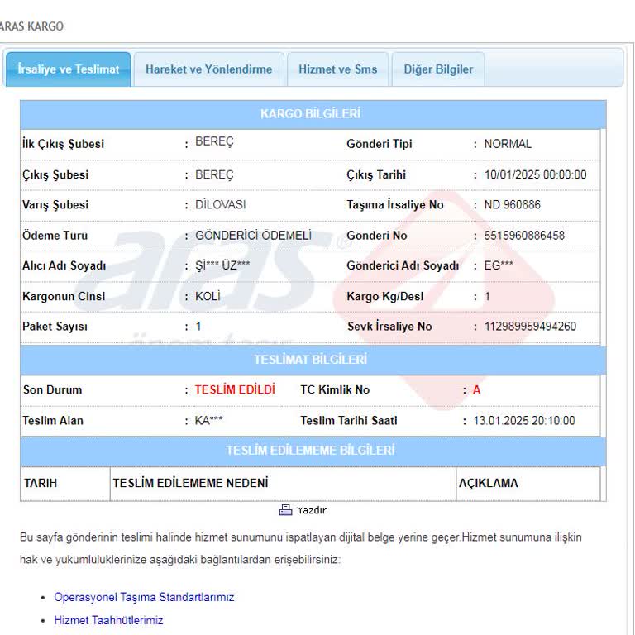Viewport: 635px width, 635px height.
Task: Click the Gönderici Adı Soyadı label
Action: coord(403,265)
